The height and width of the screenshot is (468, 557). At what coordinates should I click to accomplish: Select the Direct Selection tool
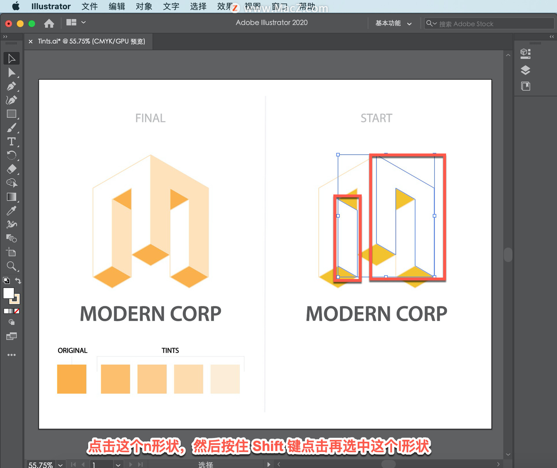12,72
